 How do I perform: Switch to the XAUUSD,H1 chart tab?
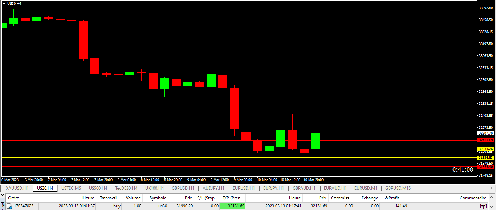[x=17, y=188]
